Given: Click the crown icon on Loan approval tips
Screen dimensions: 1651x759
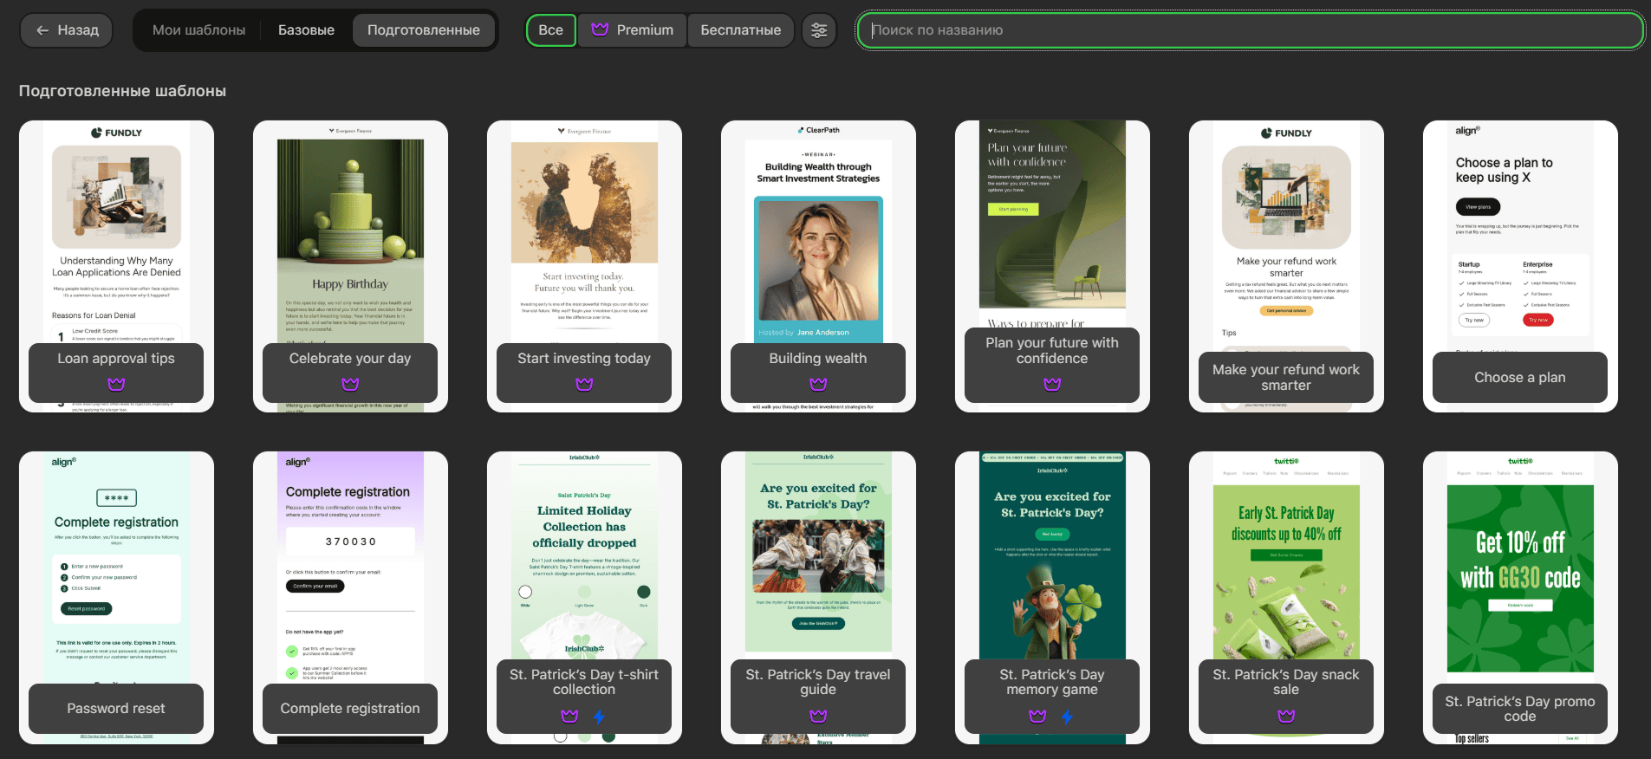Looking at the screenshot, I should pos(116,384).
